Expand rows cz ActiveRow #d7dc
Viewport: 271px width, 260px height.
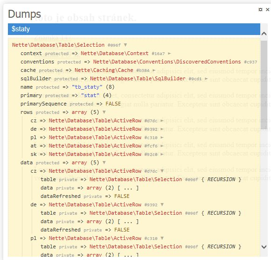coord(162,121)
